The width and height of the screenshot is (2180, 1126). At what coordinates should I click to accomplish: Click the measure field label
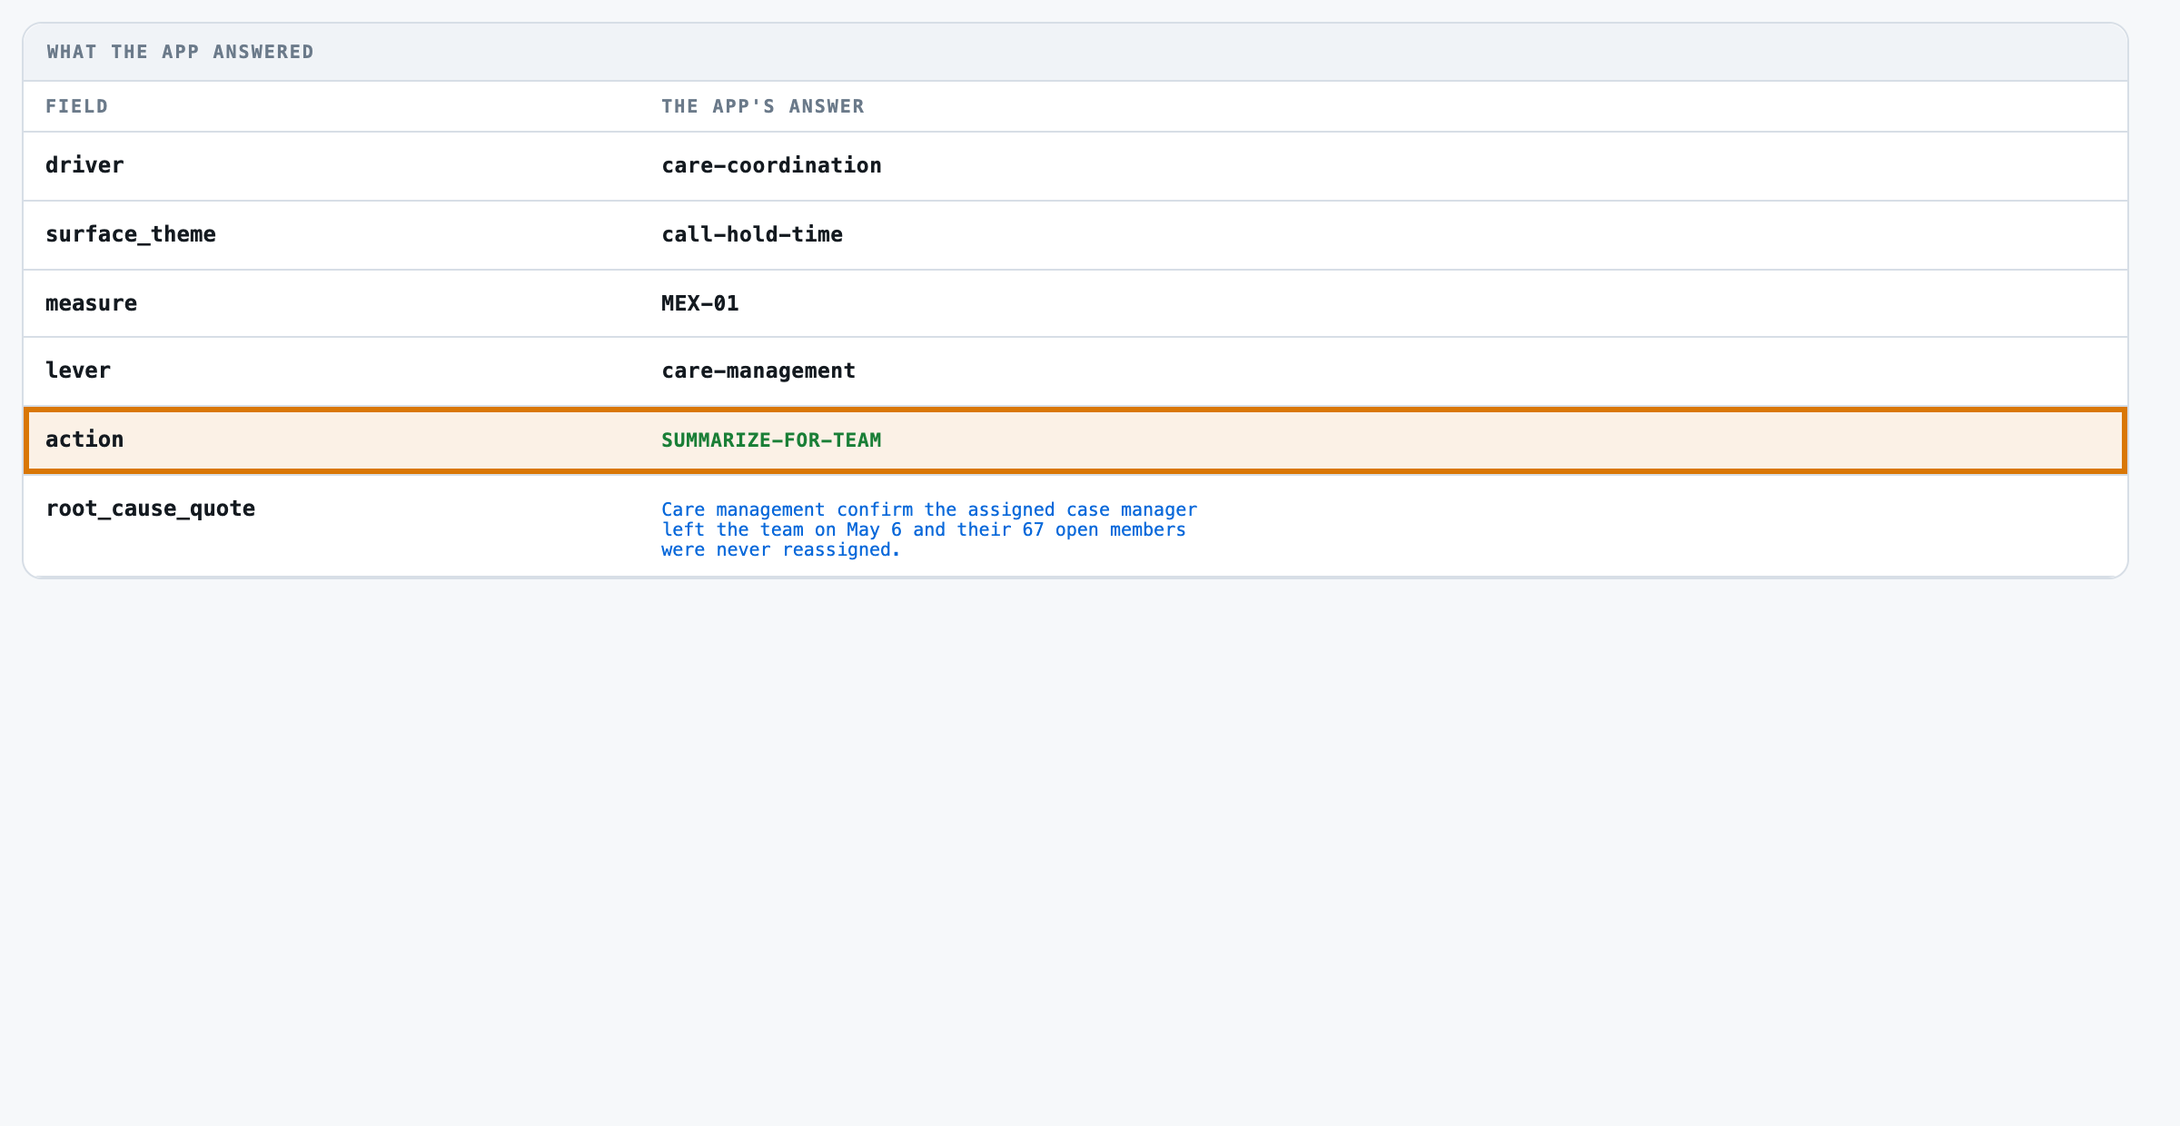(91, 303)
